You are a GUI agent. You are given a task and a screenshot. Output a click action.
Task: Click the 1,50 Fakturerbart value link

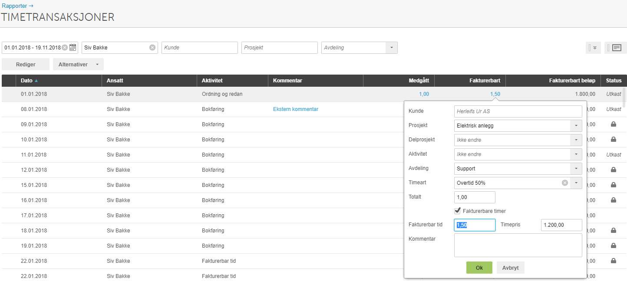click(x=495, y=94)
